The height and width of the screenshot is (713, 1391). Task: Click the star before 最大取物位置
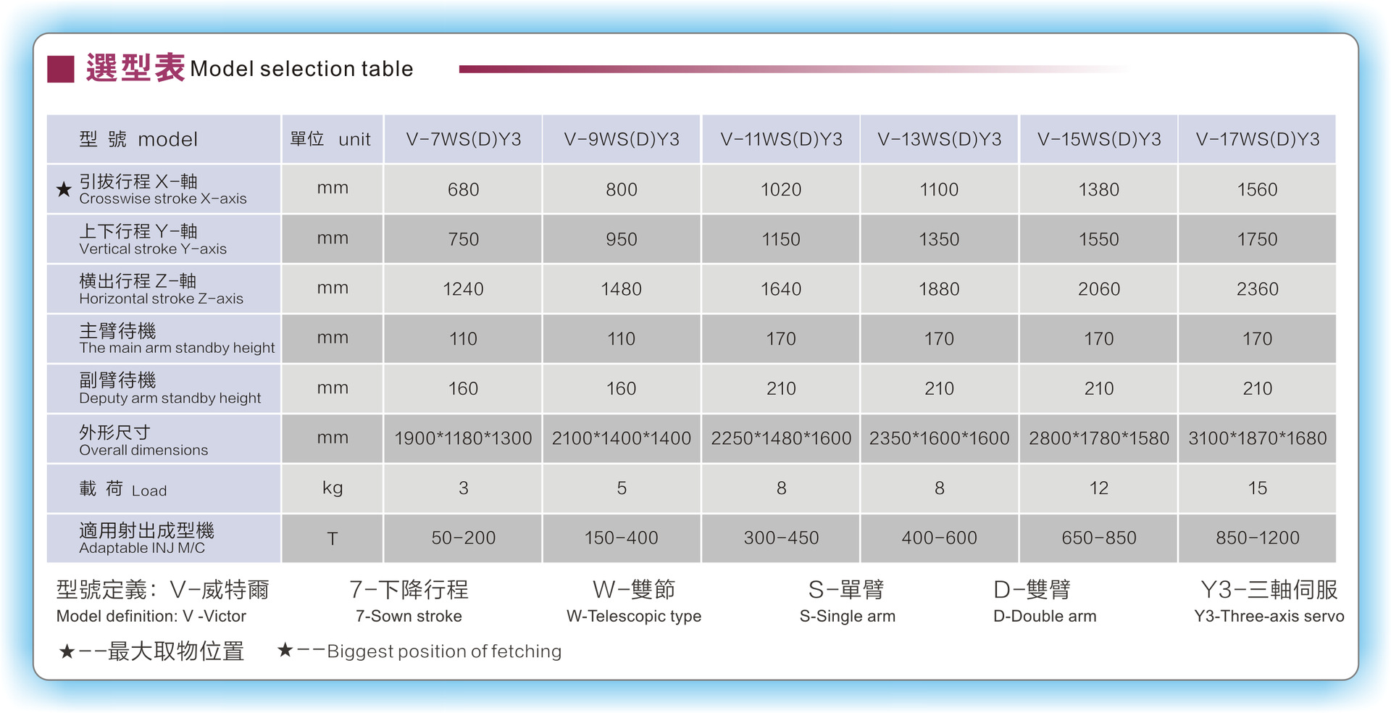tap(67, 651)
